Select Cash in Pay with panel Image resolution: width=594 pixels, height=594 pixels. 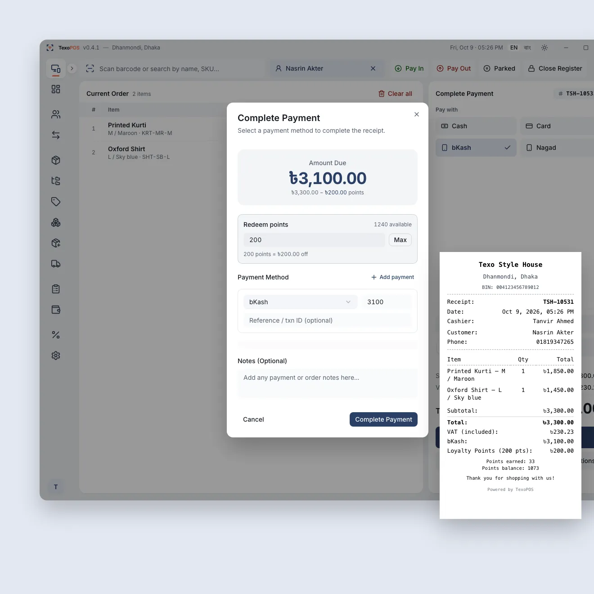(x=476, y=126)
